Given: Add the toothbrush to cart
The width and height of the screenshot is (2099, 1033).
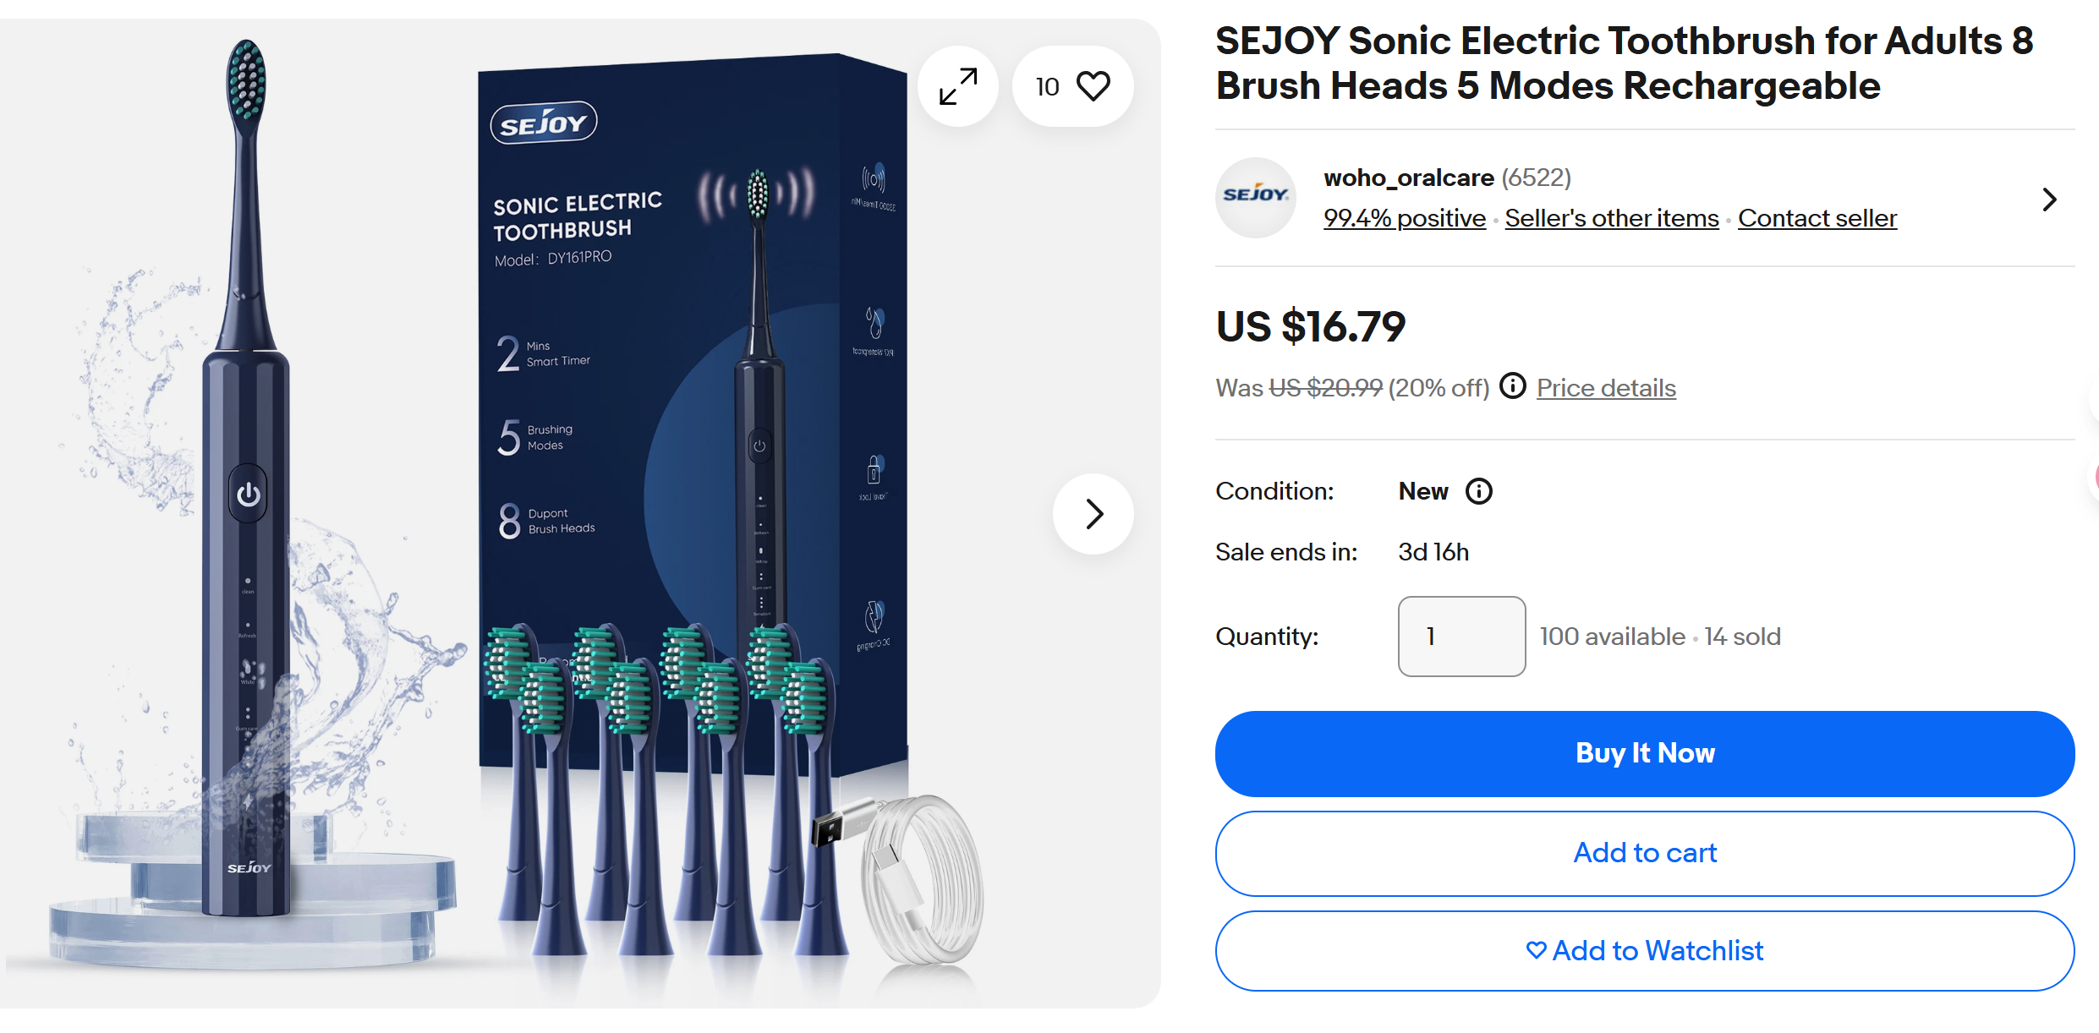Looking at the screenshot, I should point(1645,853).
